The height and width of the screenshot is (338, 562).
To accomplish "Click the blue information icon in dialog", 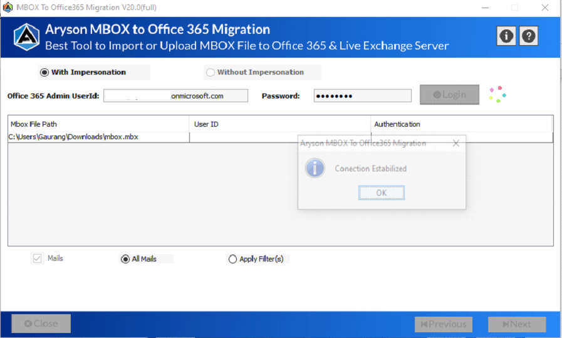I will pos(315,168).
